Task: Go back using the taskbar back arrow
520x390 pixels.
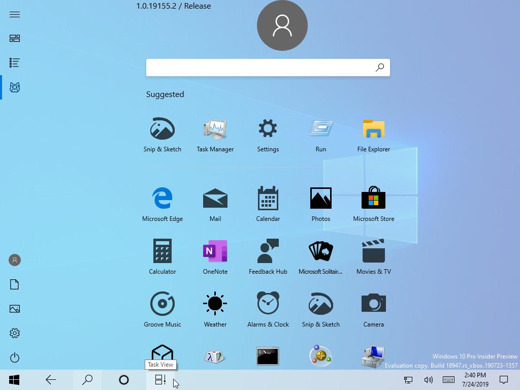Action: coord(50,379)
